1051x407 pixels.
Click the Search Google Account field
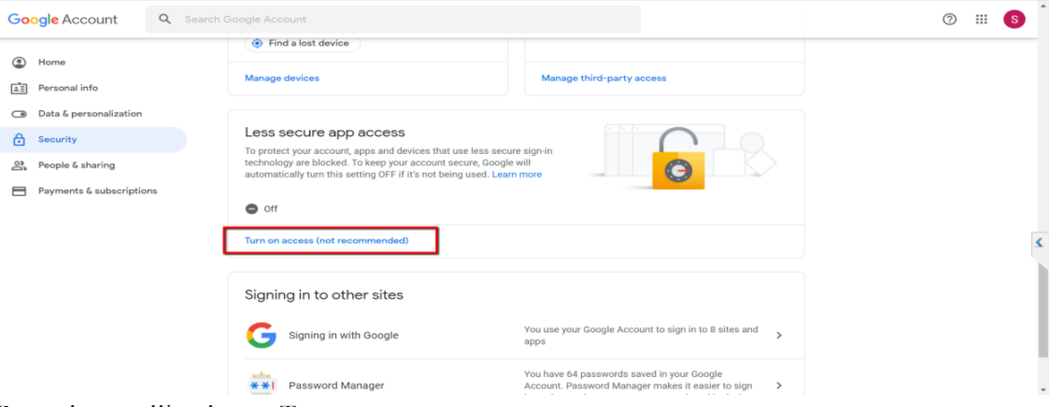pyautogui.click(x=402, y=19)
